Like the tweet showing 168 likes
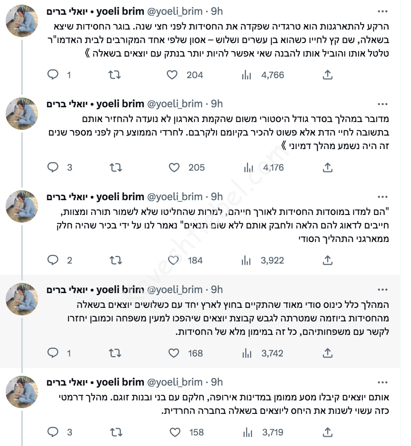Viewport: 411px width, 446px height. [x=173, y=353]
